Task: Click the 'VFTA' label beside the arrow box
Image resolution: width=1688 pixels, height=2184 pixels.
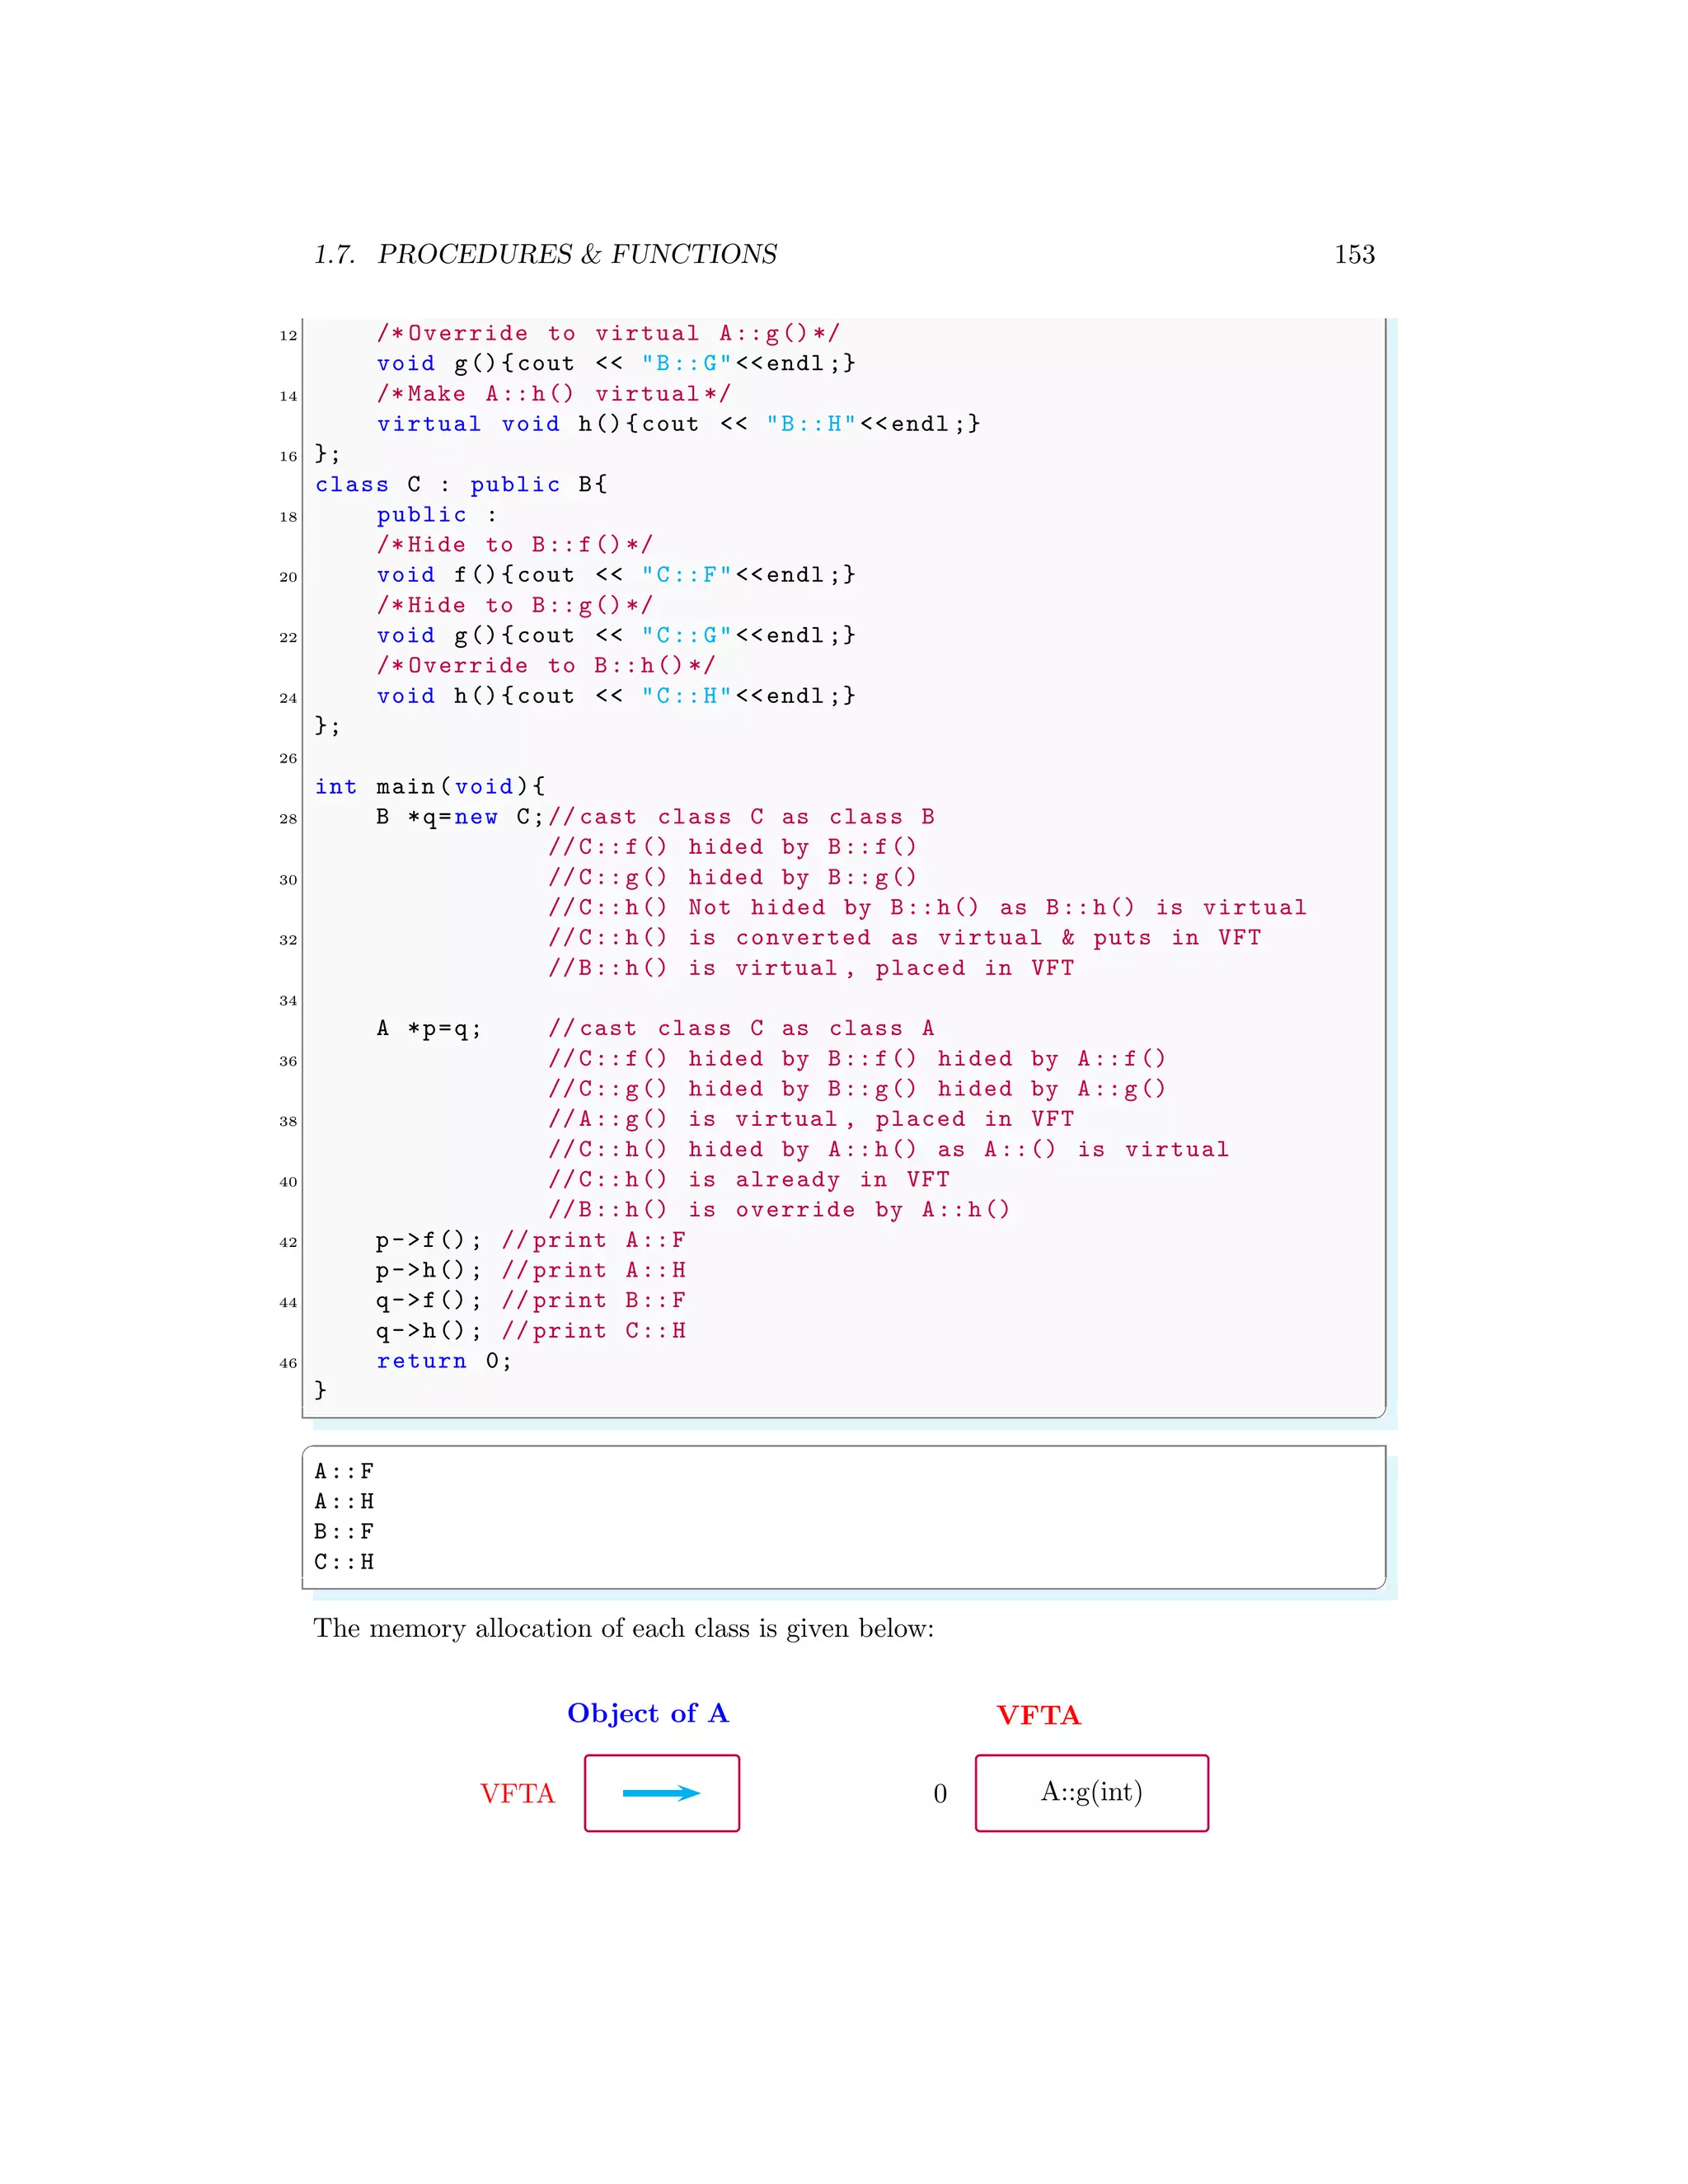Action: pos(517,1794)
